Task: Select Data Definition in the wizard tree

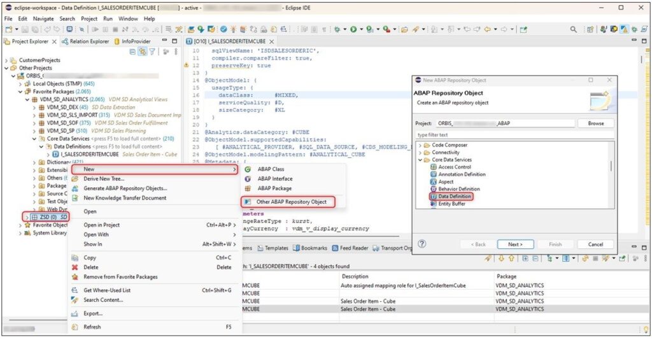Action: click(x=455, y=196)
